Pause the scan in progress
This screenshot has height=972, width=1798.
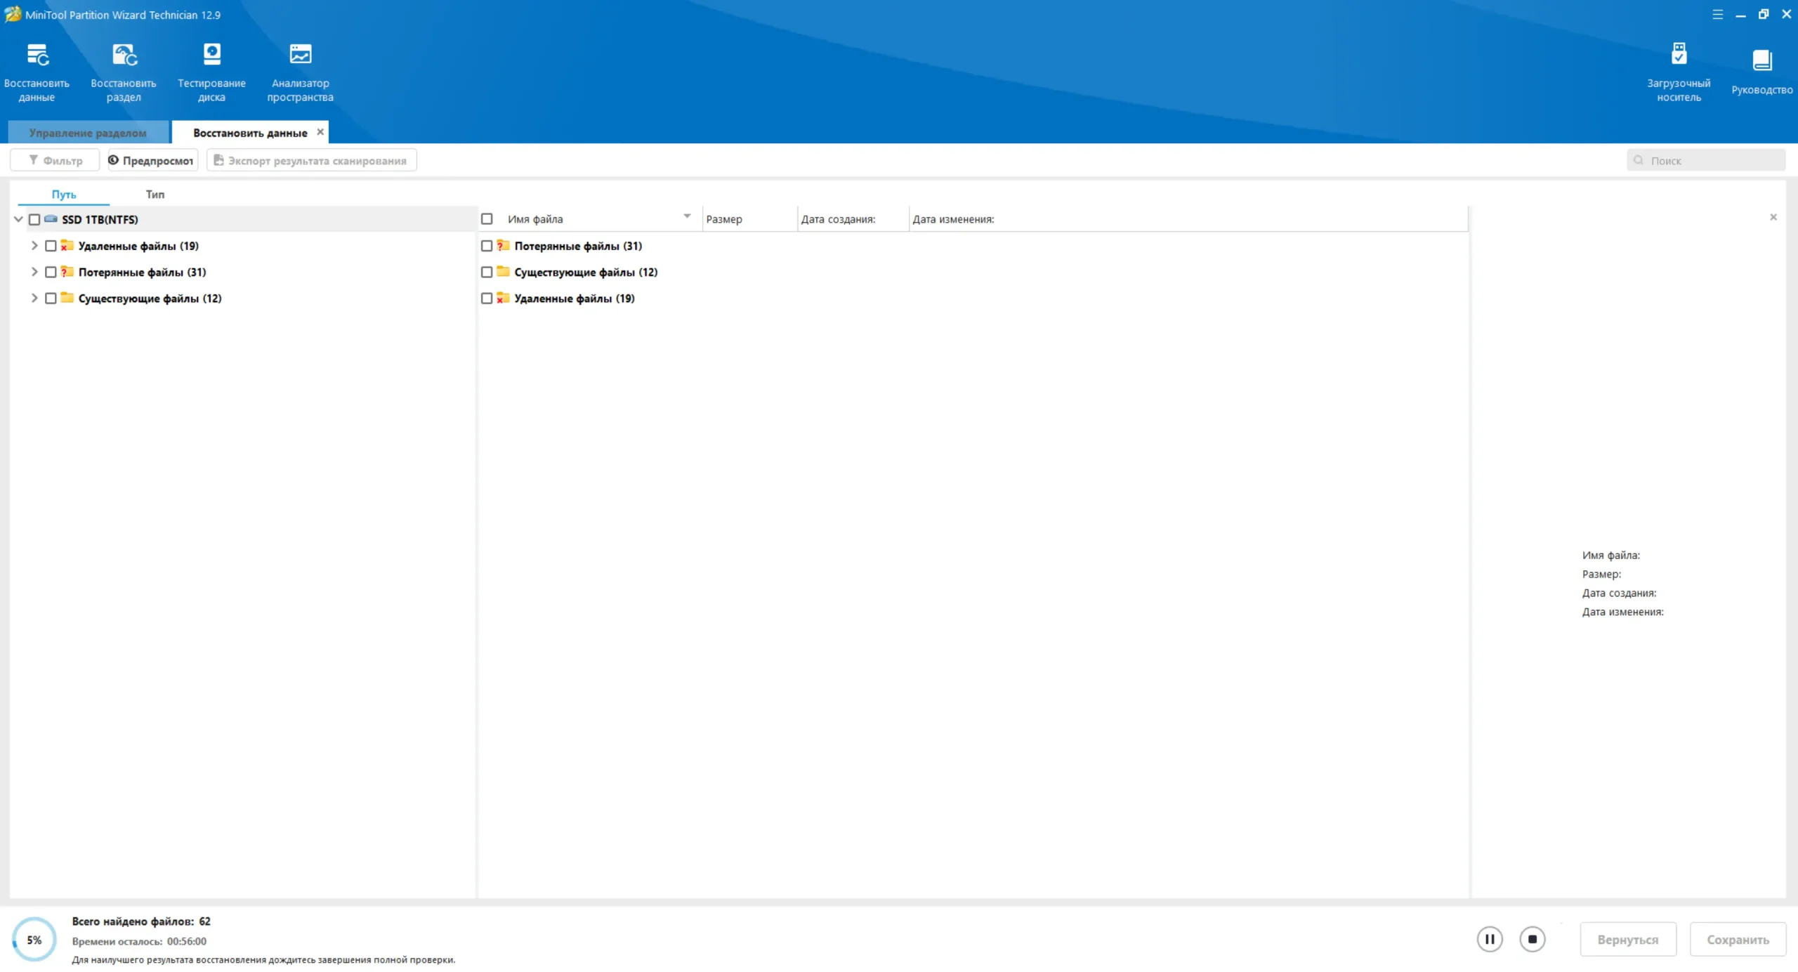1489,939
